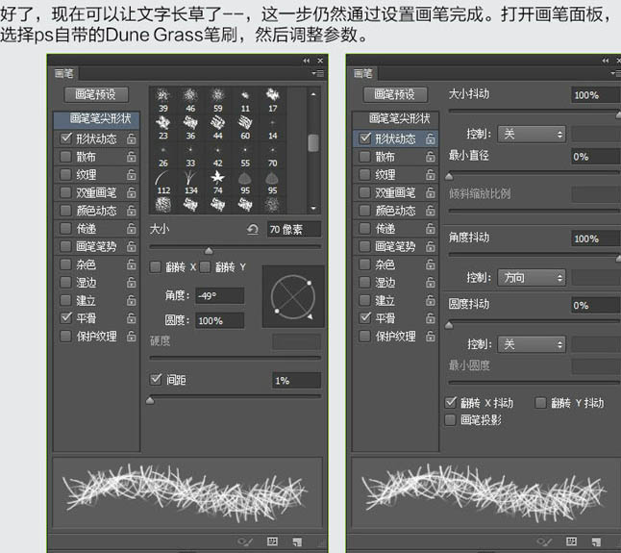
Task: Select the 134 Dune Grass brush tip
Action: [190, 183]
